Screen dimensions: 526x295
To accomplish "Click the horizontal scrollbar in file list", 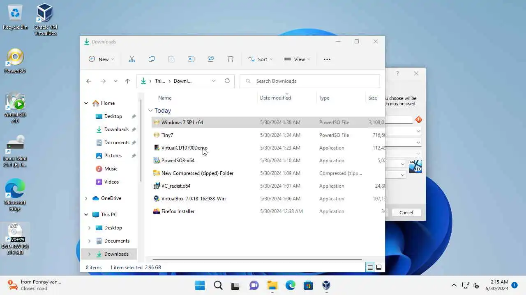I will click(x=257, y=259).
